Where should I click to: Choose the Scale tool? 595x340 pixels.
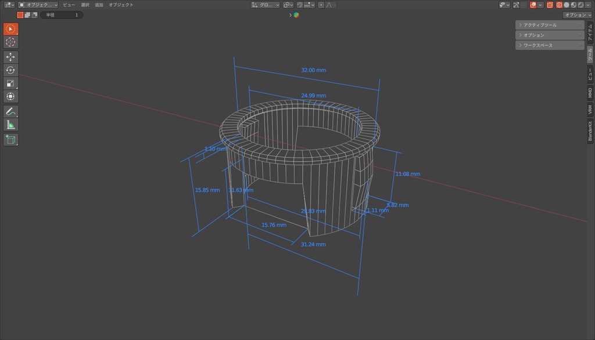10,84
